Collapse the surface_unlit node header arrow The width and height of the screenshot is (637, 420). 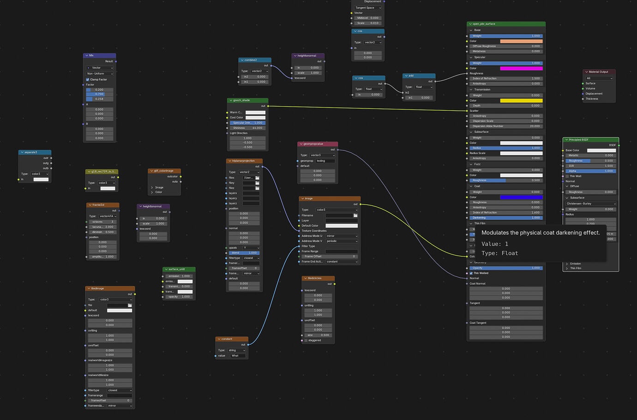point(166,269)
